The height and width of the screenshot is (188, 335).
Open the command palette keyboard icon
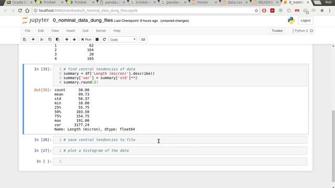coord(143,40)
